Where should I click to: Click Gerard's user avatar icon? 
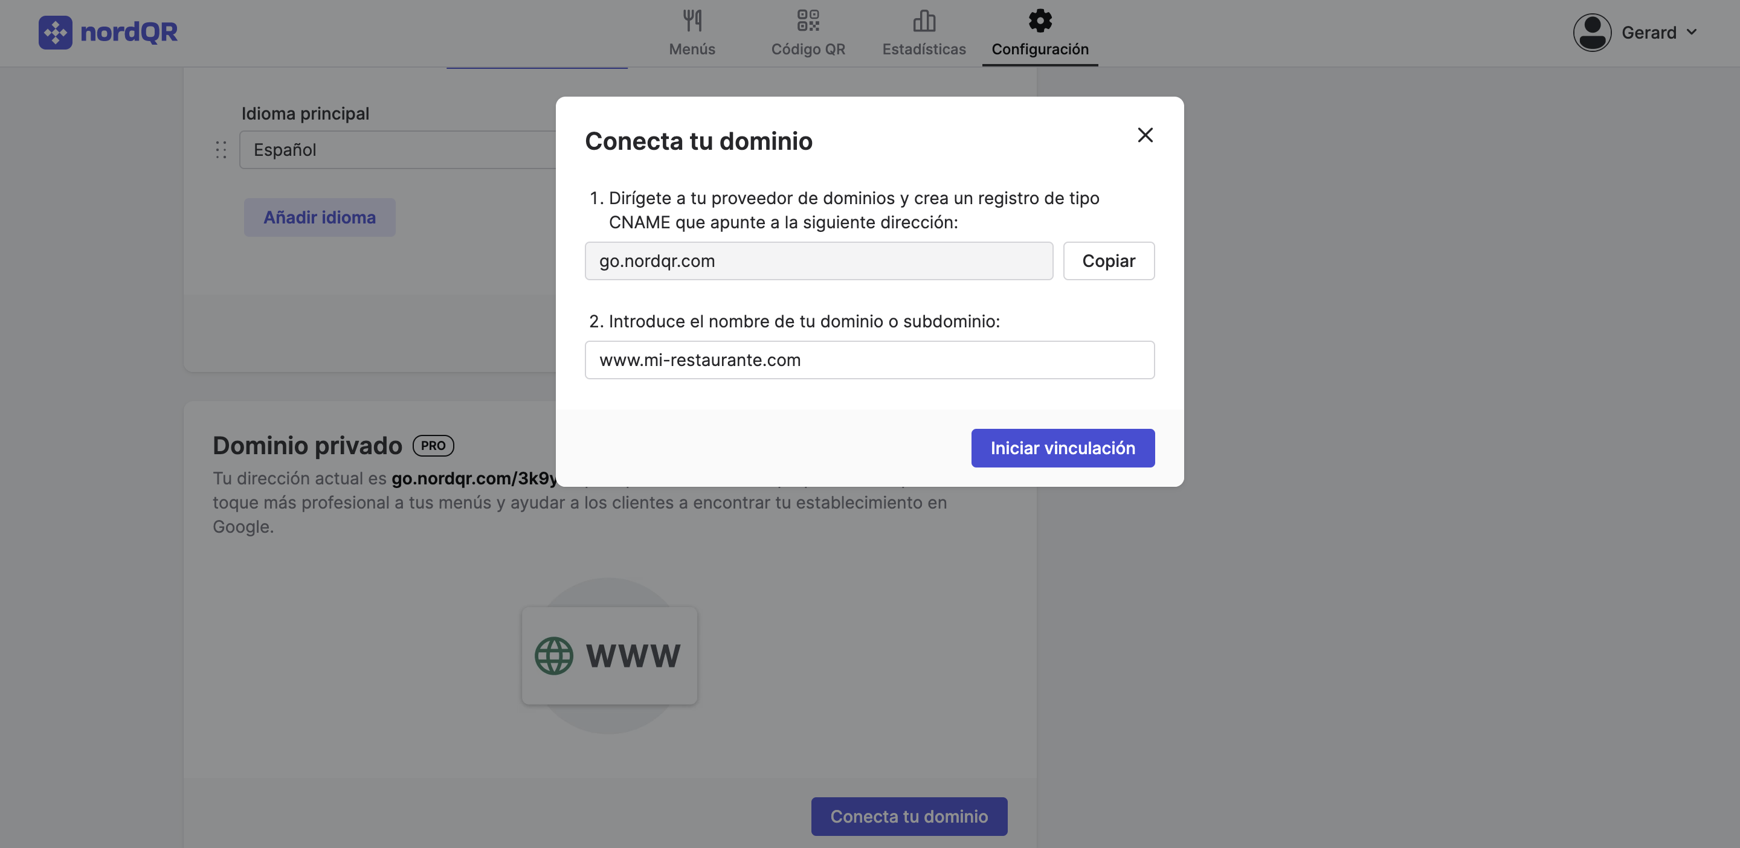(x=1591, y=32)
